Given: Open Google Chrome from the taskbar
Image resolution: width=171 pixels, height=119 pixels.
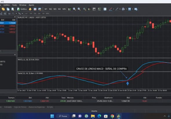Looking at the screenshot, I should (112, 116).
